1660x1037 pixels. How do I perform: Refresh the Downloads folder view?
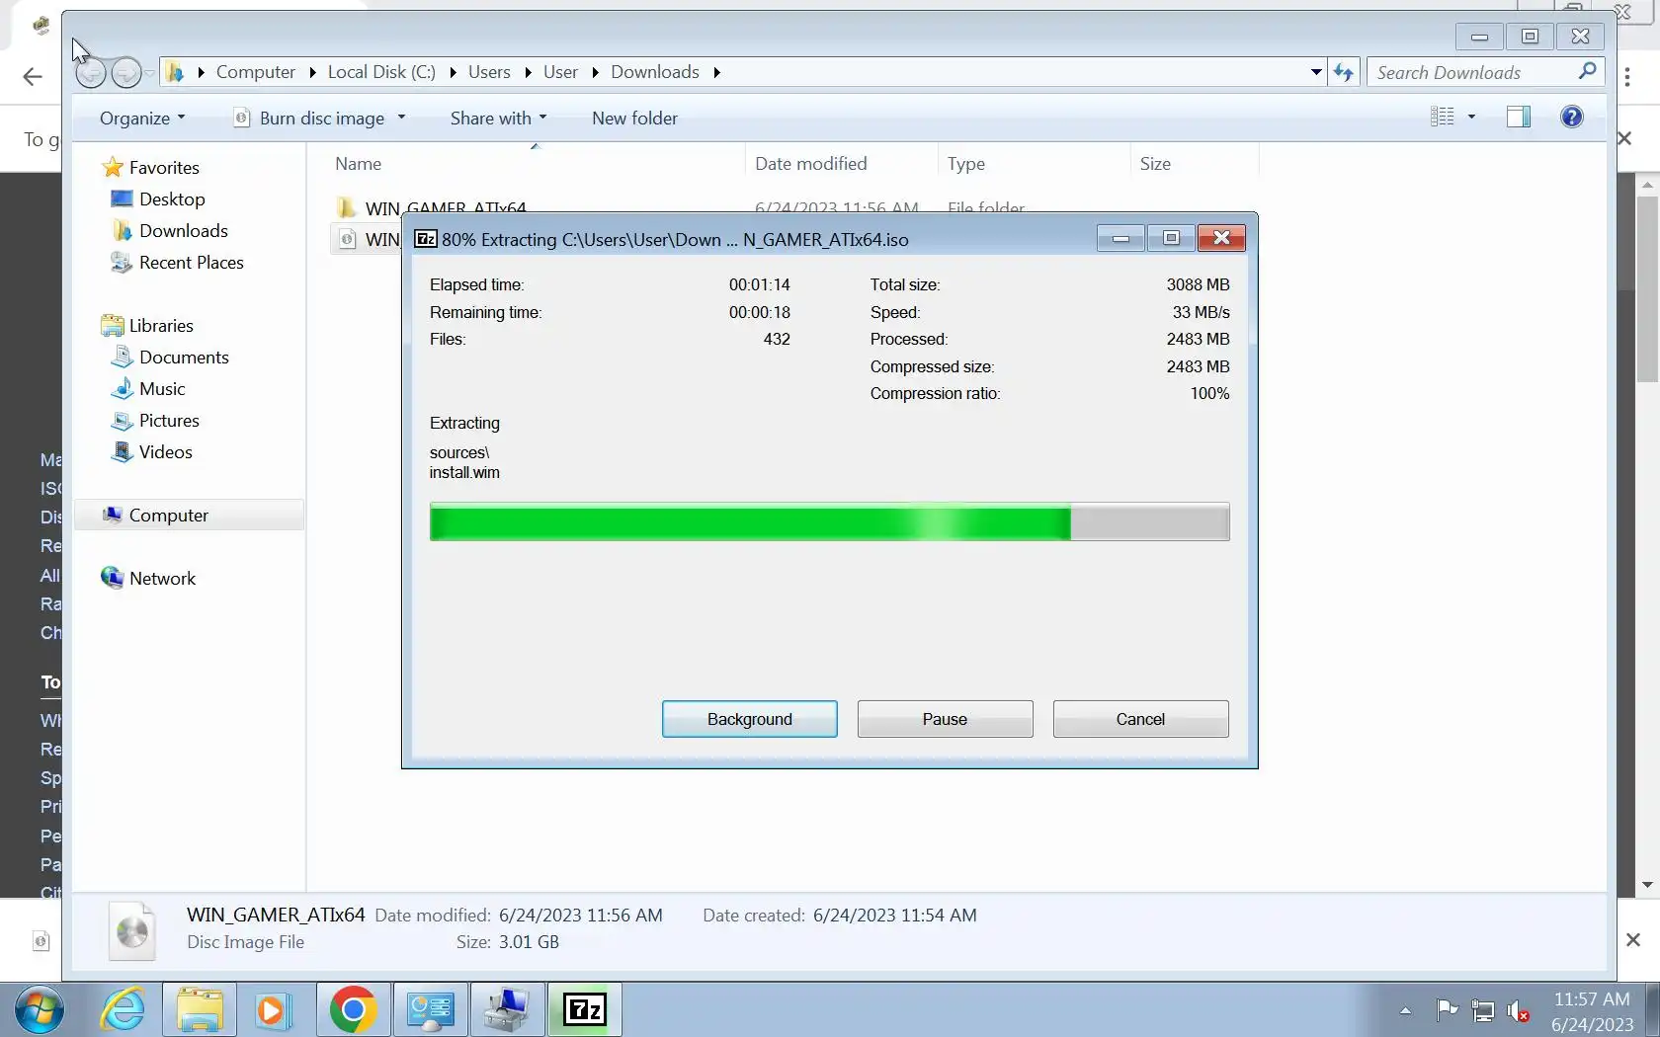1343,72
